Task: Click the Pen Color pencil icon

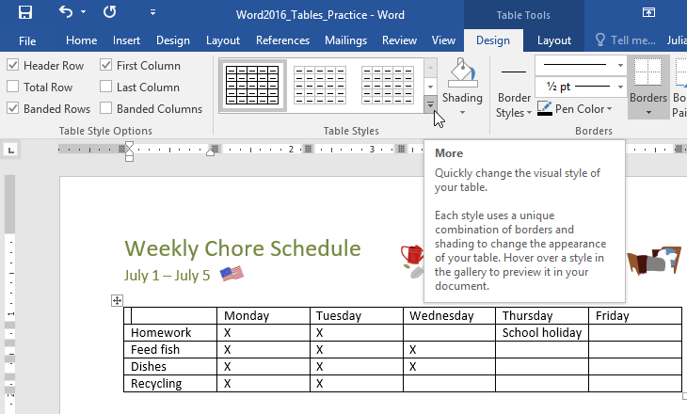Action: pyautogui.click(x=545, y=108)
